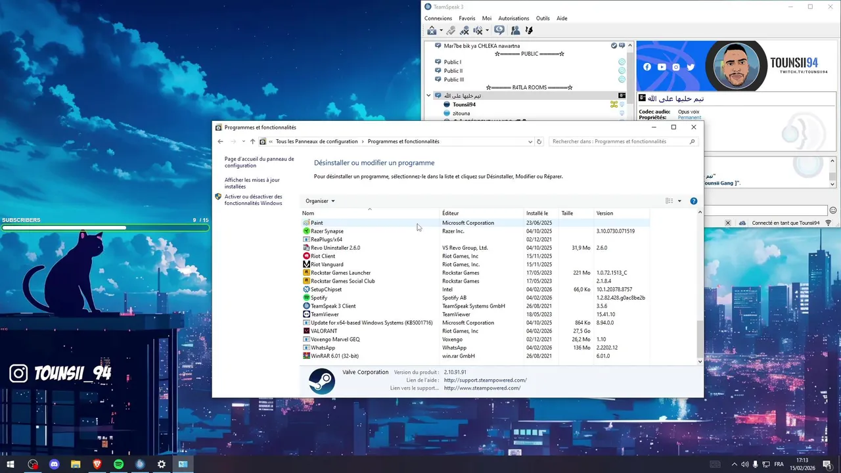The height and width of the screenshot is (473, 841).
Task: Select the VALORANT icon
Action: click(x=306, y=331)
